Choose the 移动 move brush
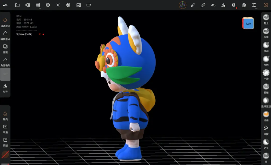The width and height of the screenshot is (271, 165). pyautogui.click(x=266, y=47)
